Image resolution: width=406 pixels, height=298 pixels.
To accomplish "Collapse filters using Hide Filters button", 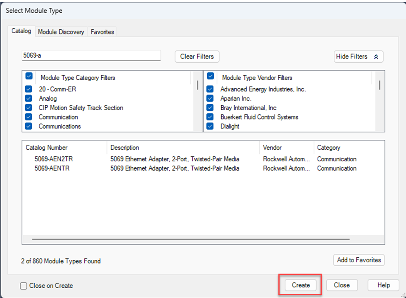I will [358, 57].
